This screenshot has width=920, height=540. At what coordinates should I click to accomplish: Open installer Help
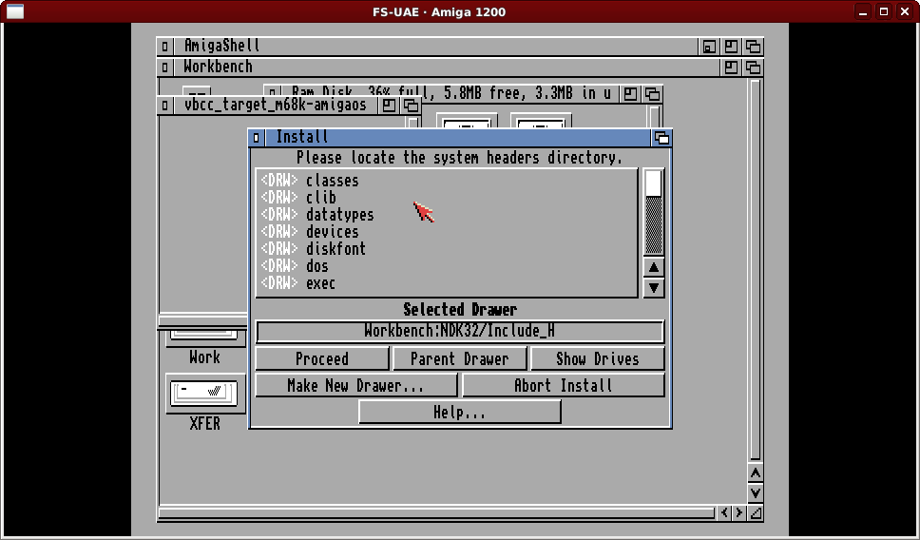tap(459, 412)
